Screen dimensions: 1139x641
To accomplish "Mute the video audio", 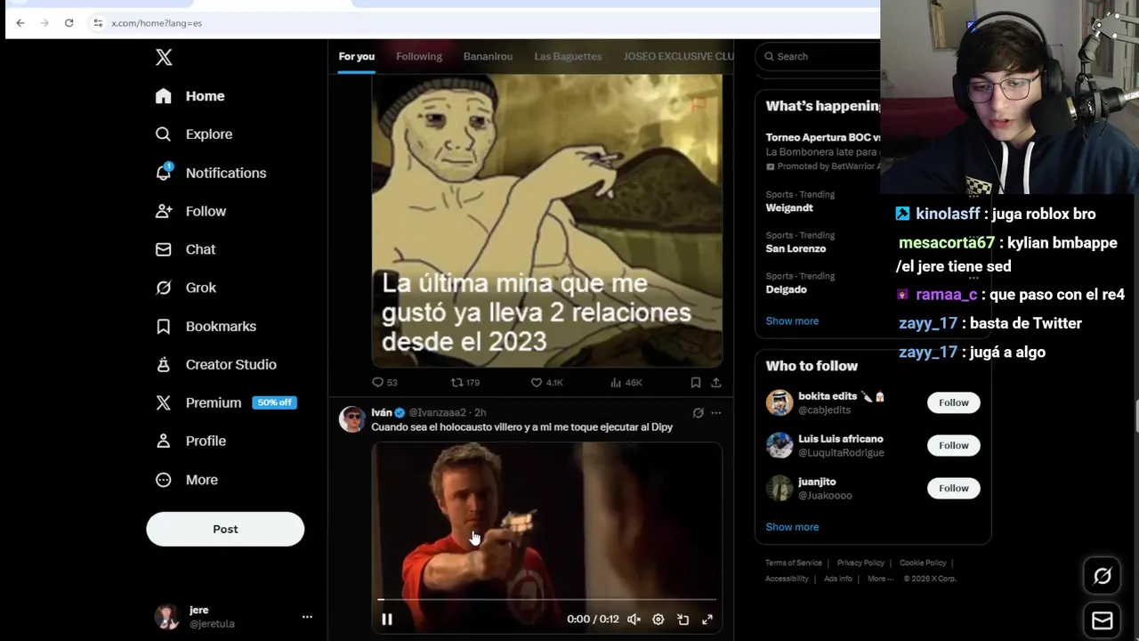I will [634, 619].
